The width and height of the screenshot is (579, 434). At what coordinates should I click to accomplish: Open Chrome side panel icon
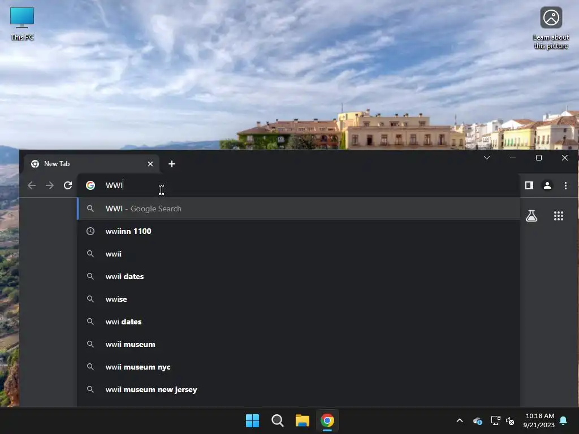(529, 185)
